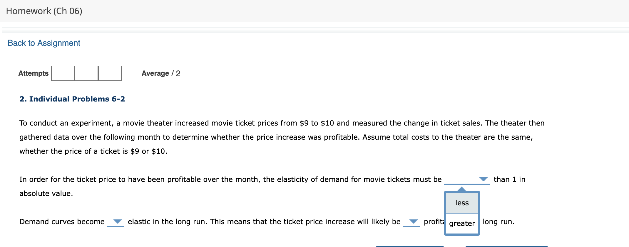629x247 pixels.
Task: Click the "absolute value." text
Action: coord(46,193)
